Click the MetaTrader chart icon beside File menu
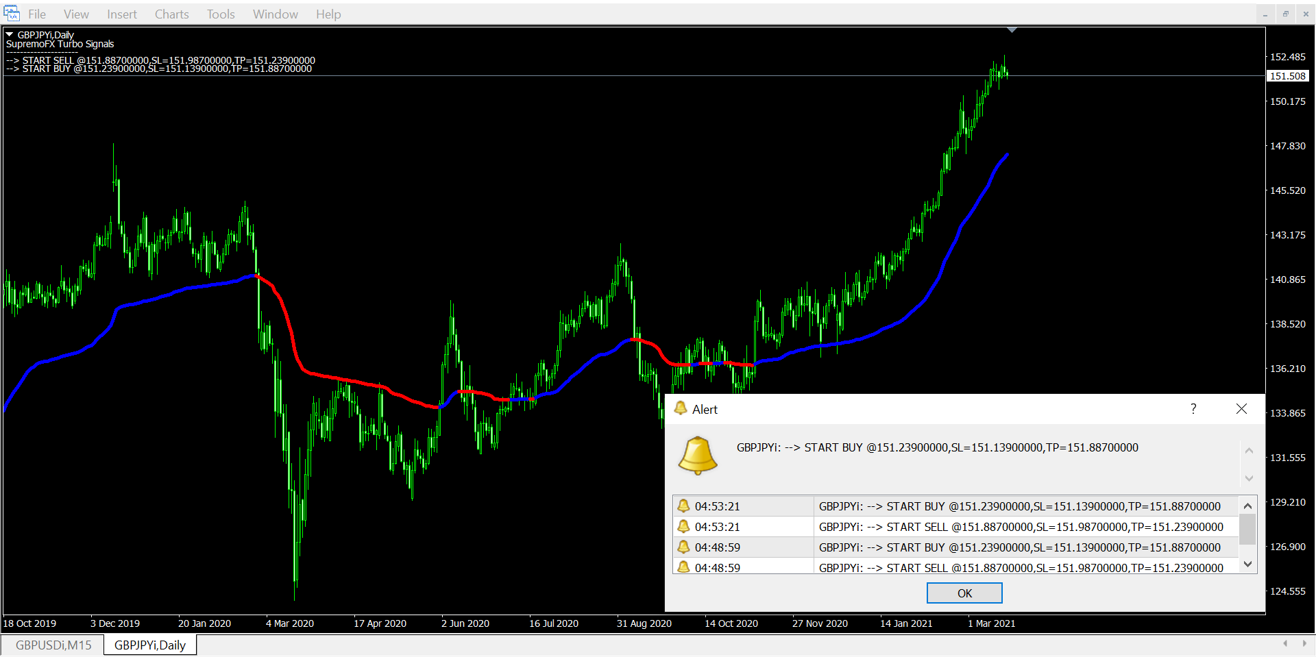The height and width of the screenshot is (657, 1316). click(x=12, y=14)
